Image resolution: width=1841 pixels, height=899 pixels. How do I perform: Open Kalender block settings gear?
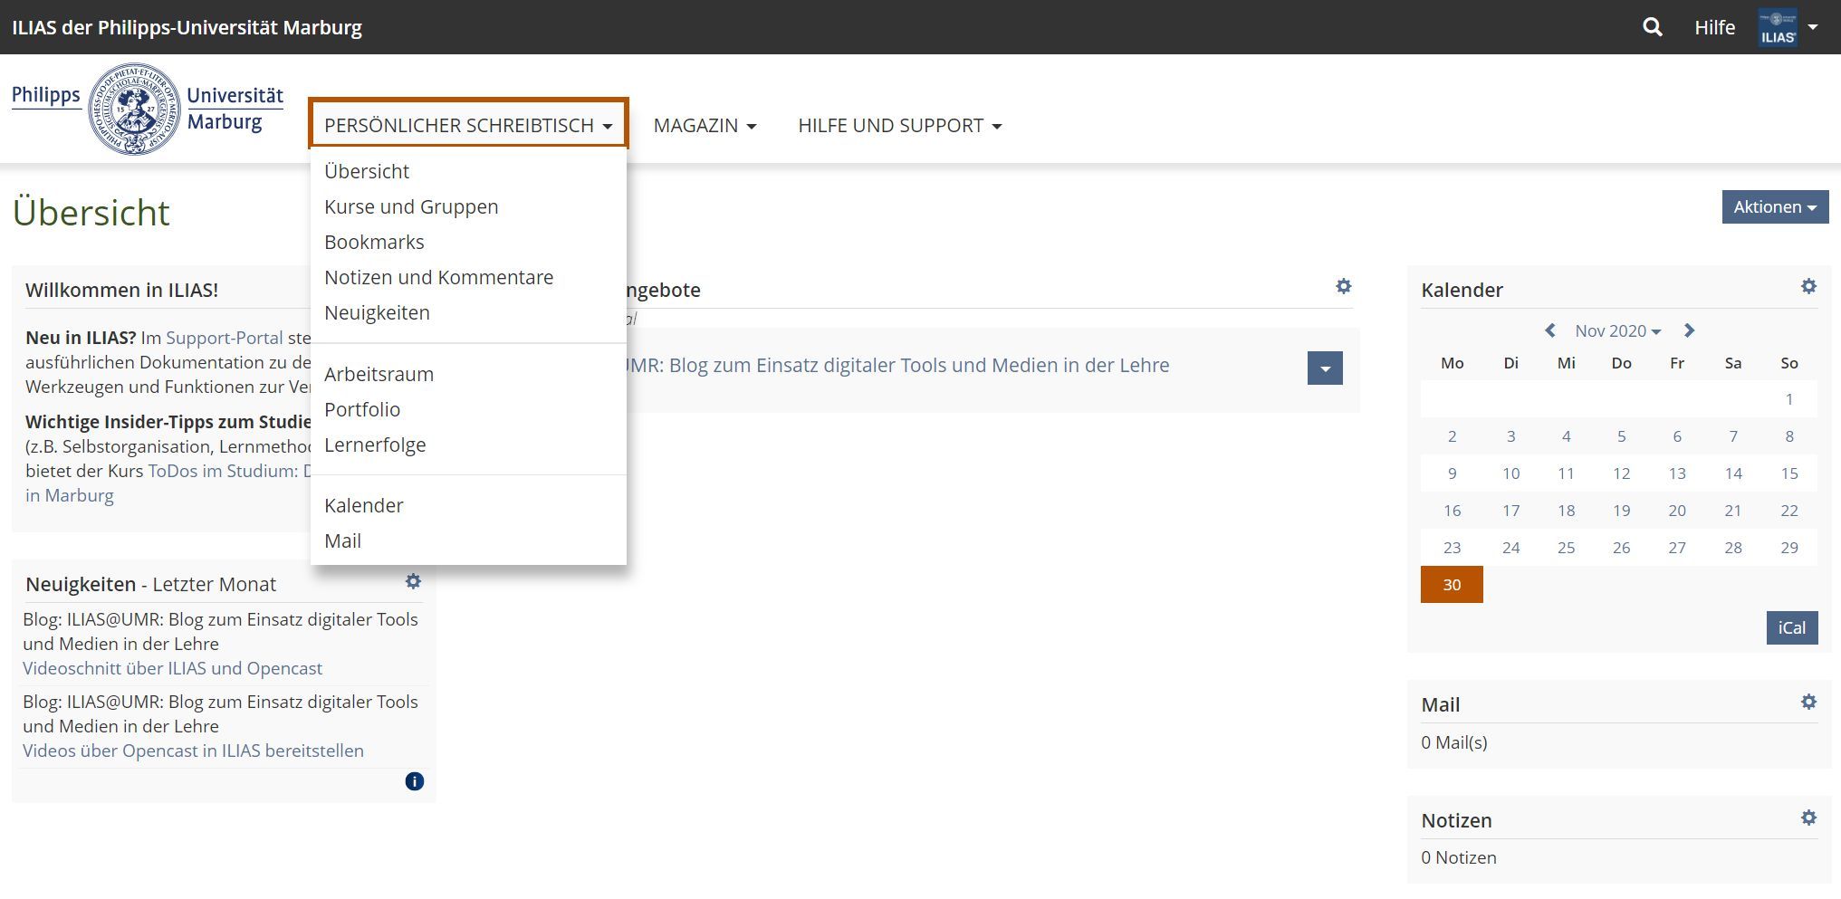pos(1808,287)
